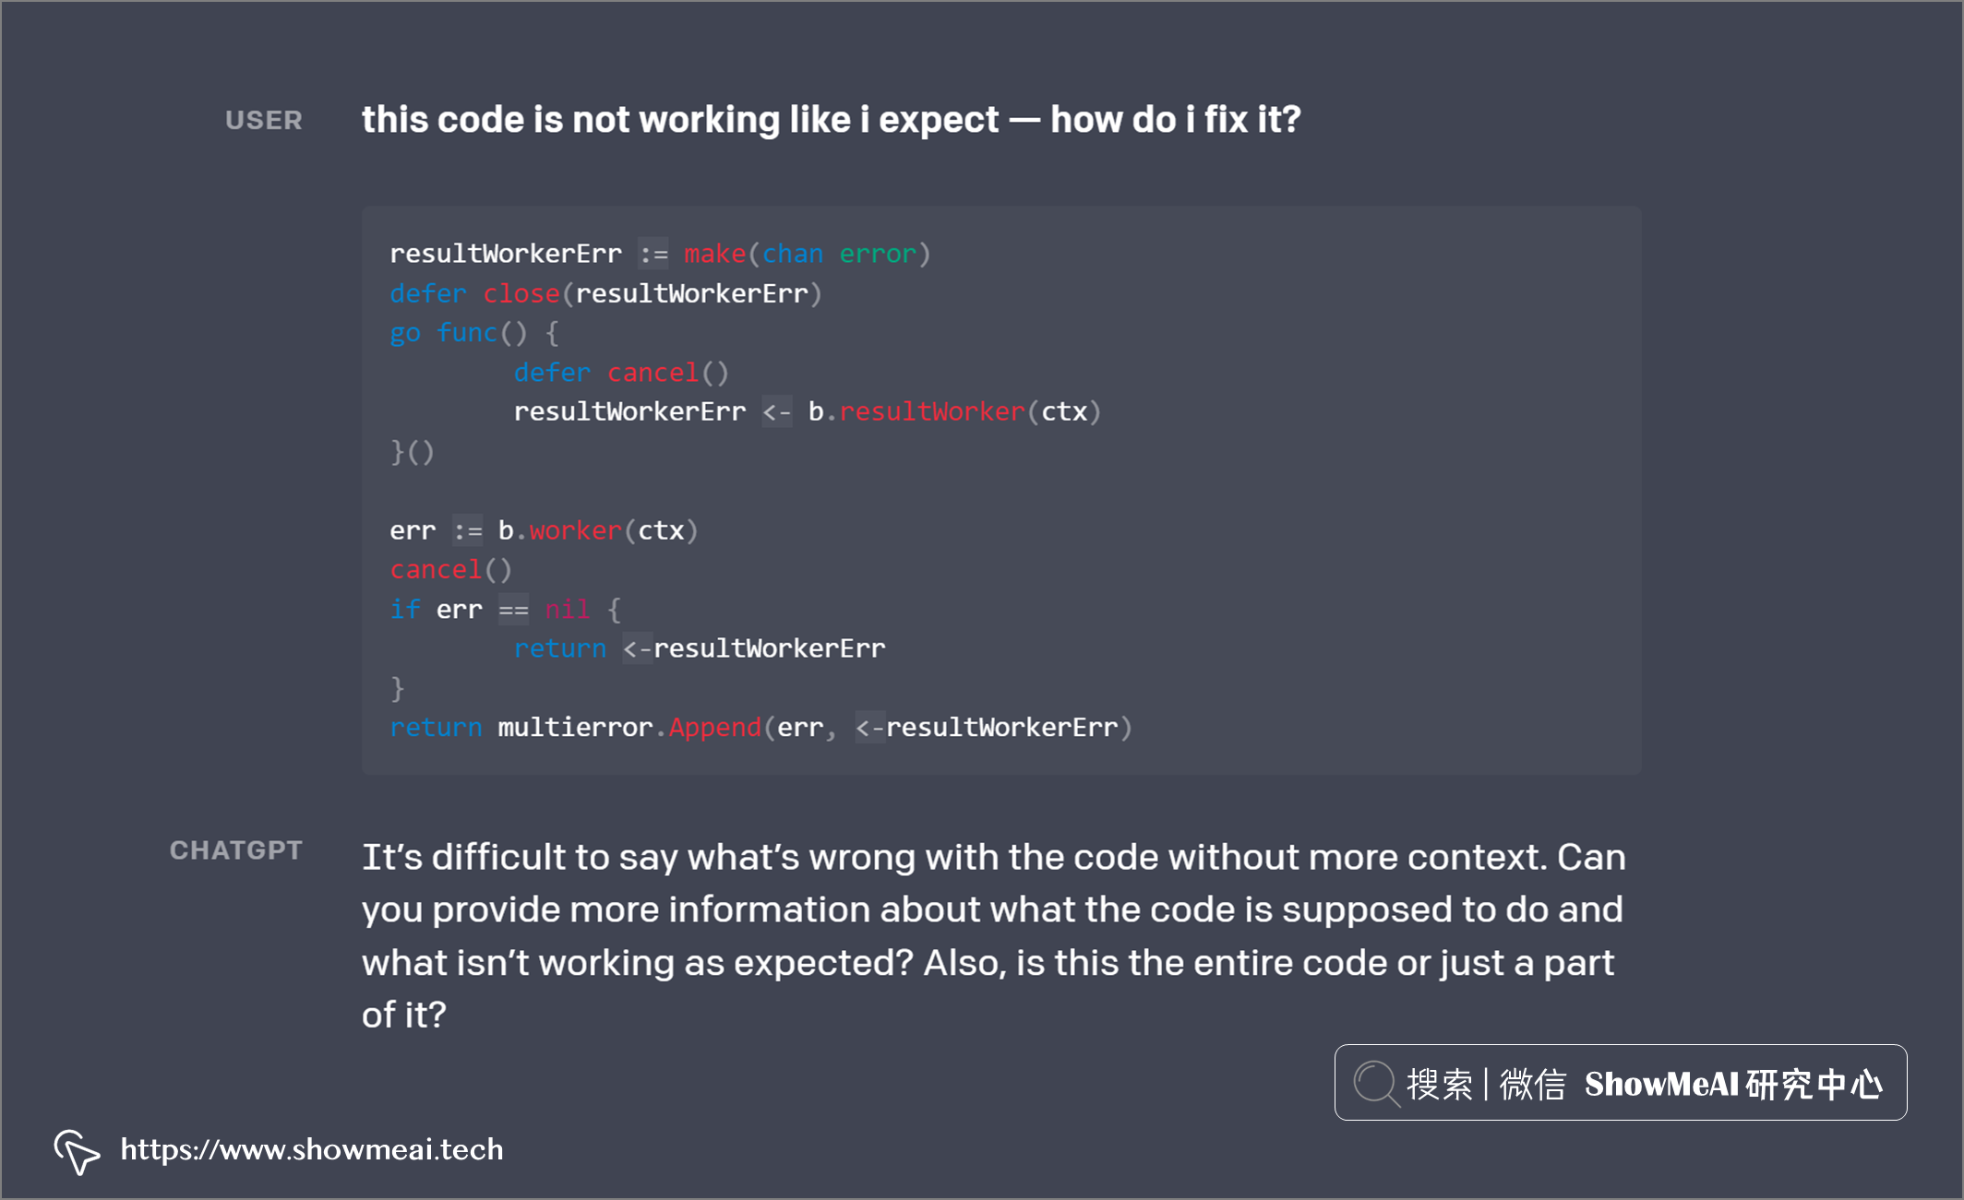Open the https://www.showmeai.tech link

point(312,1149)
